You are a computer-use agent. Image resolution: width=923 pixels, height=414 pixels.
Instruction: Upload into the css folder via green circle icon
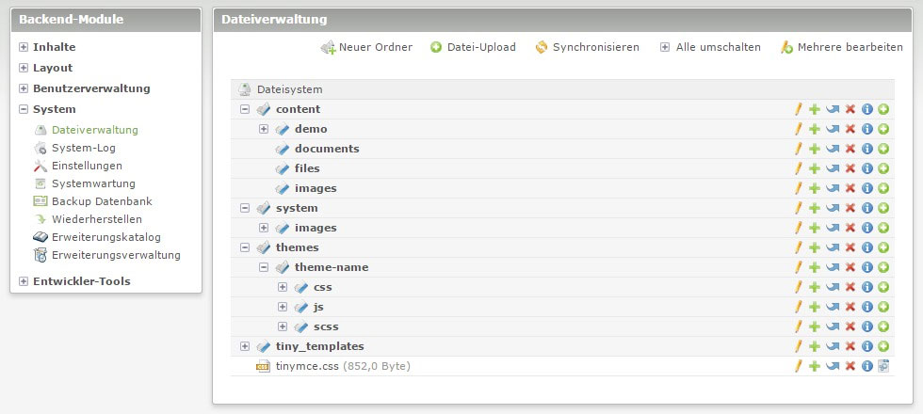883,288
